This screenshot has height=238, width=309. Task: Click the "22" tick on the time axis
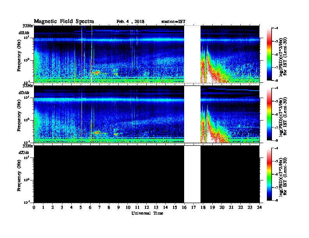click(240, 207)
